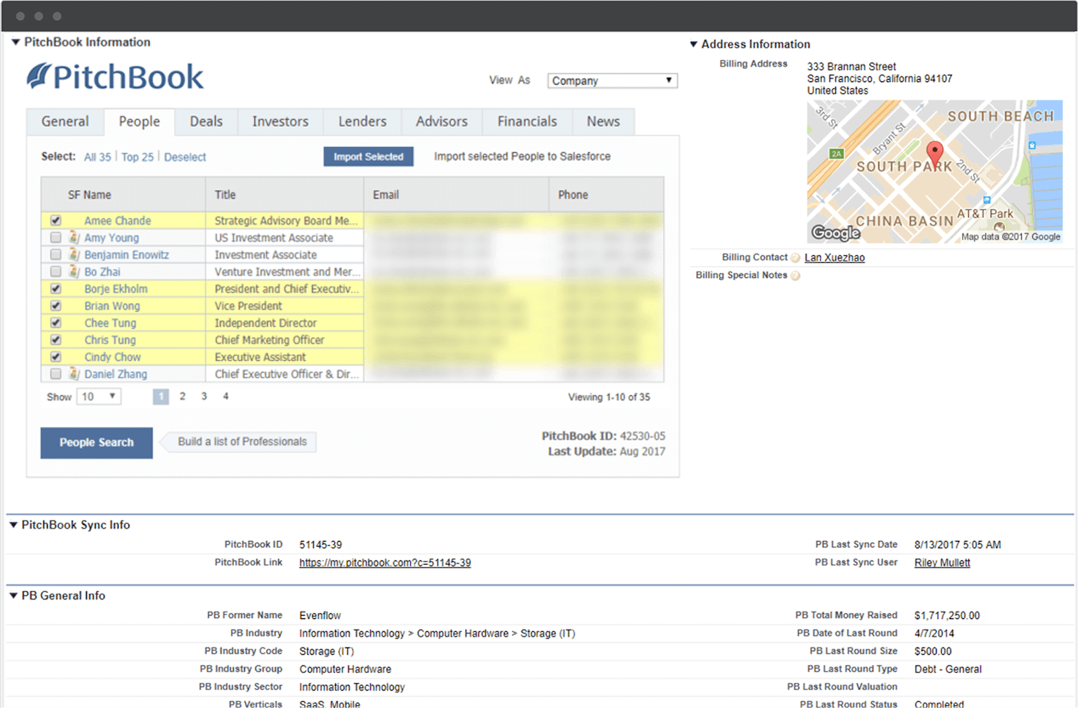Click the contact icon beside Benjamin Enowitz

pos(74,255)
